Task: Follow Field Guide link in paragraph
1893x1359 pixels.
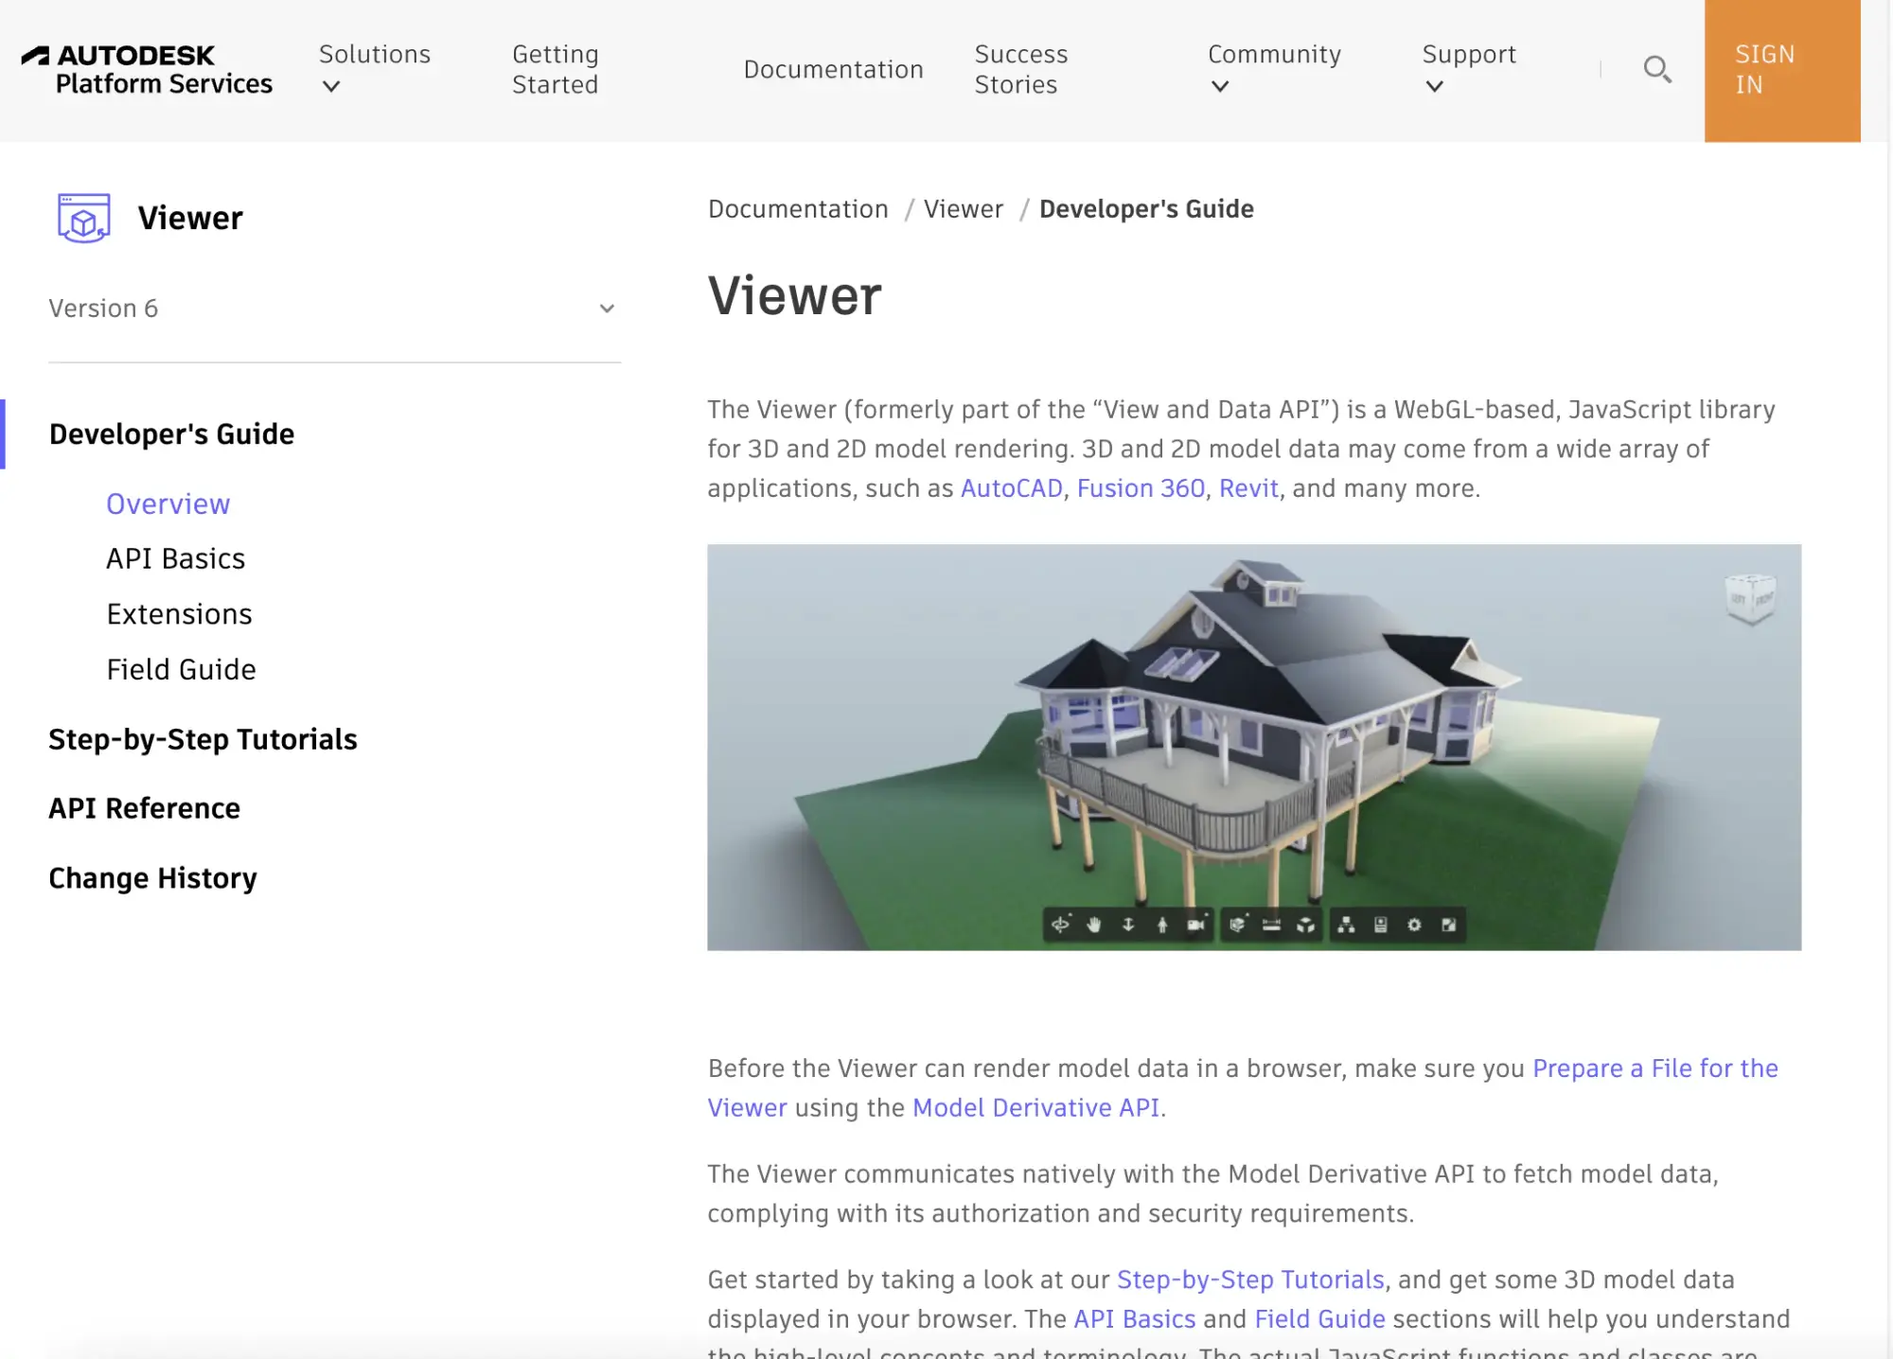Action: point(1319,1319)
